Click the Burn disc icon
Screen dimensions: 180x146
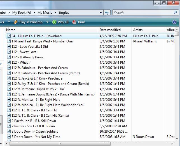pyautogui.click(x=74, y=22)
